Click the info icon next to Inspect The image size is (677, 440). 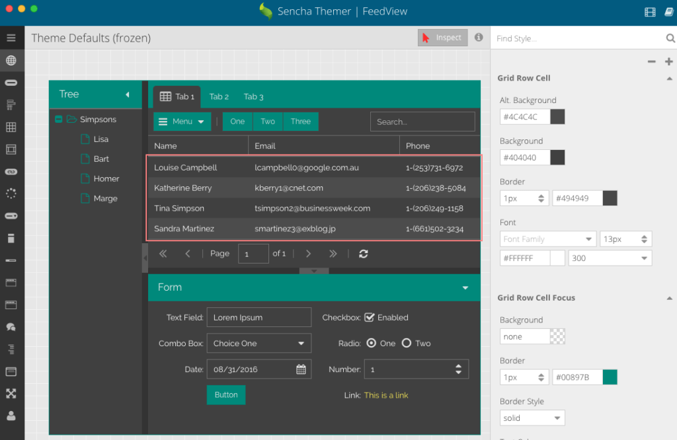point(479,38)
